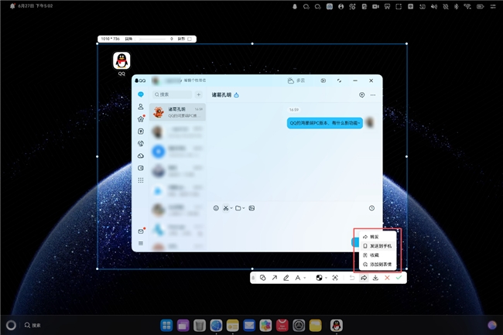Click the Bluetooth icon in the top bar
503x335 pixels.
pyautogui.click(x=456, y=6)
